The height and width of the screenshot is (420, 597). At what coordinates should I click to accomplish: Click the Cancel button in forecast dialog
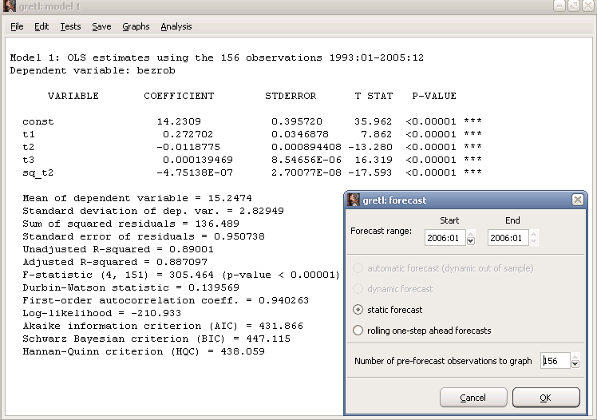coord(473,398)
